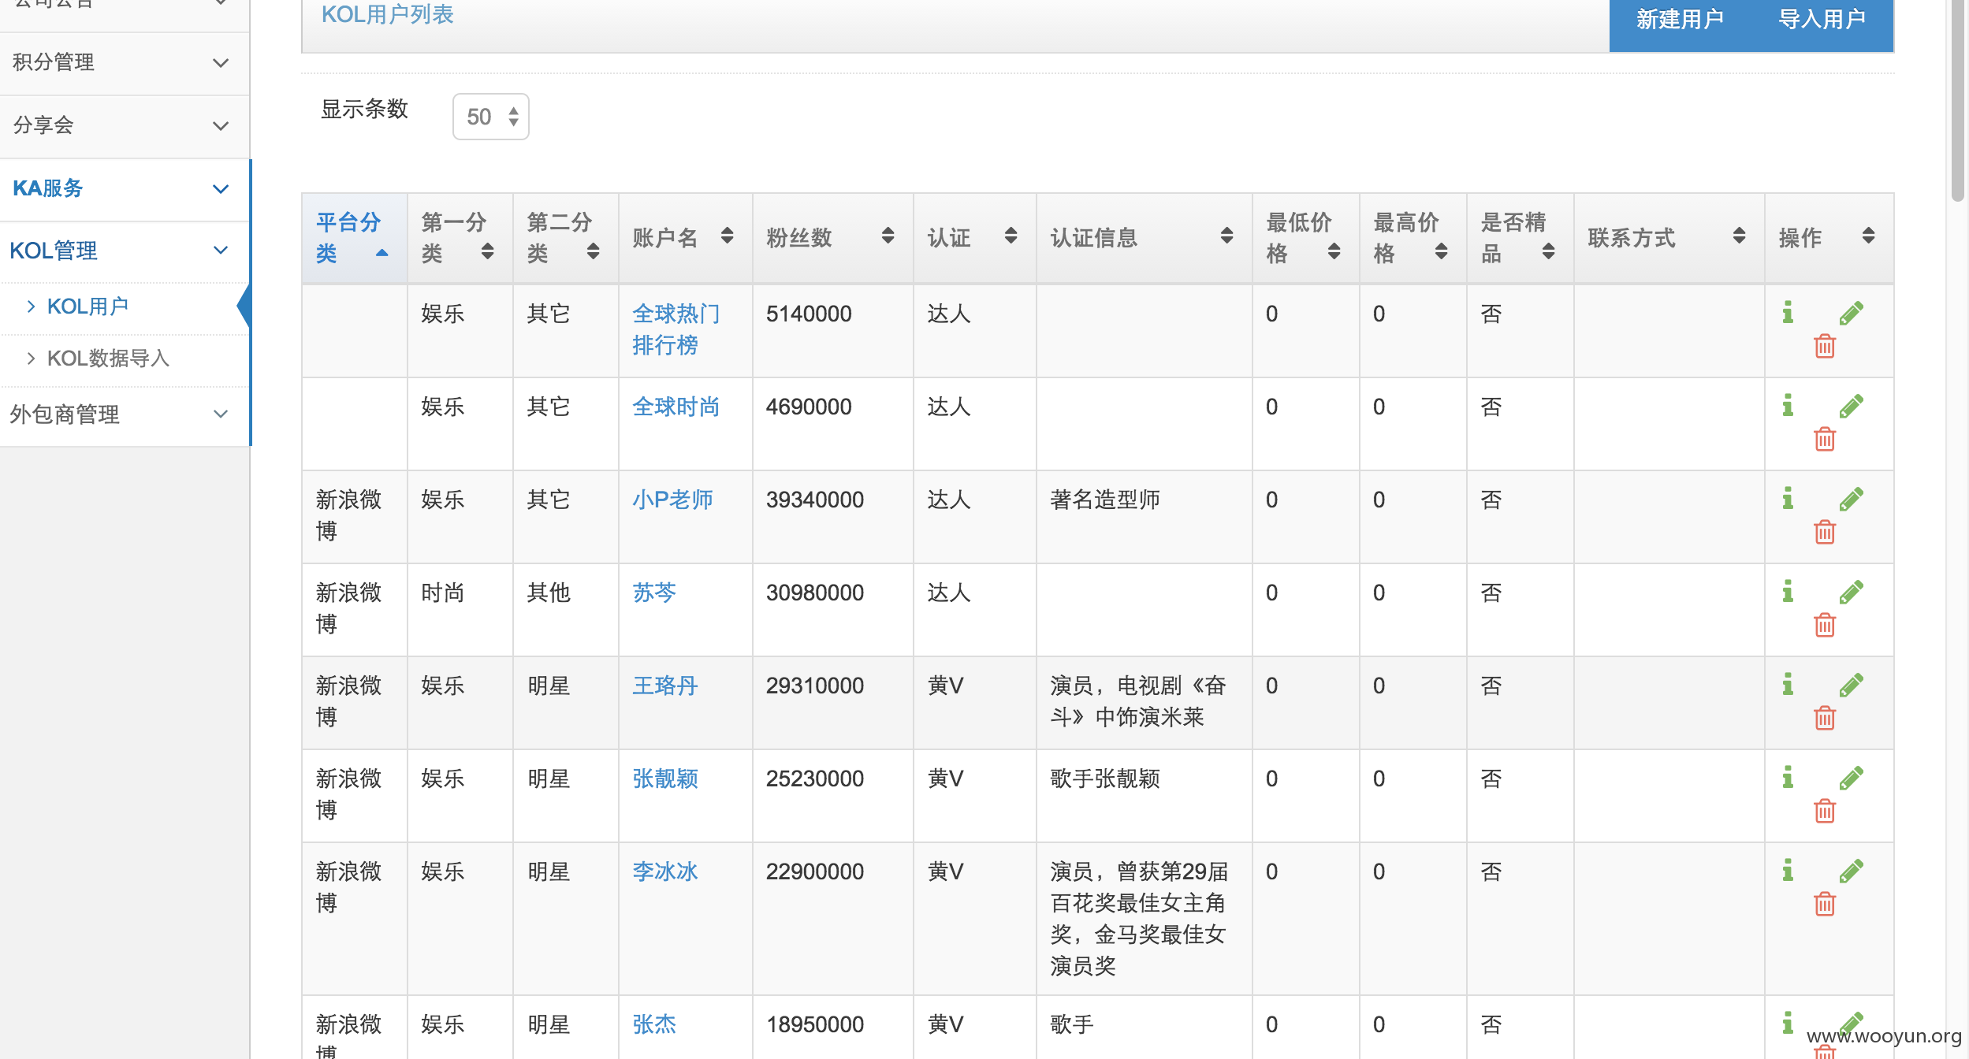Edit pencil icon for 全球热门排行榜 row

pyautogui.click(x=1851, y=313)
